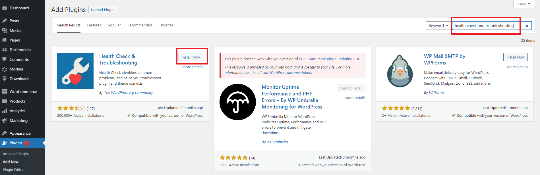Click the WP Umbrella five-star rating

click(x=234, y=158)
